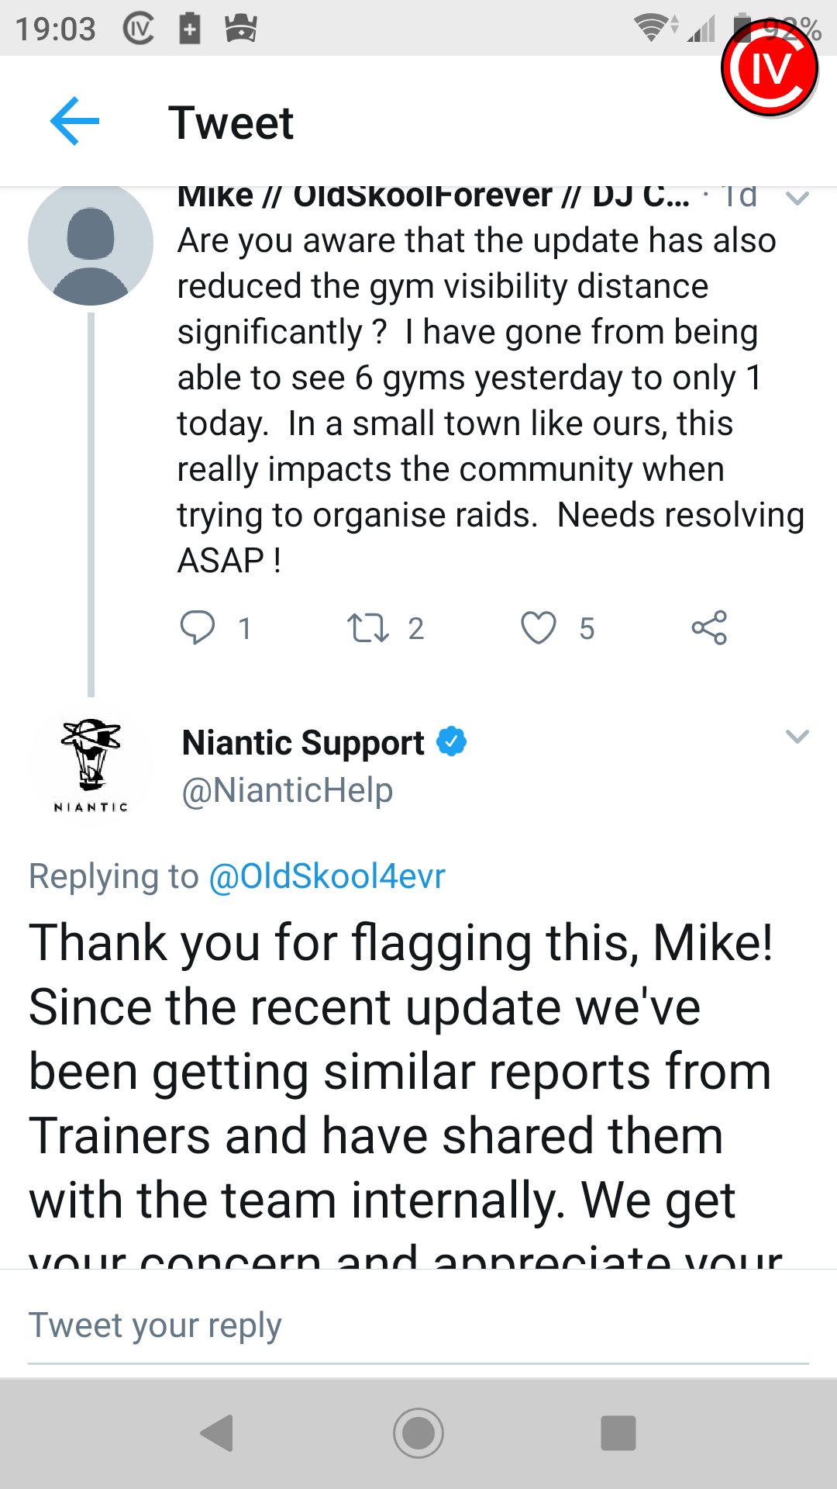Open the @NianticHelp handle
Image resolution: width=837 pixels, height=1489 pixels.
click(288, 790)
